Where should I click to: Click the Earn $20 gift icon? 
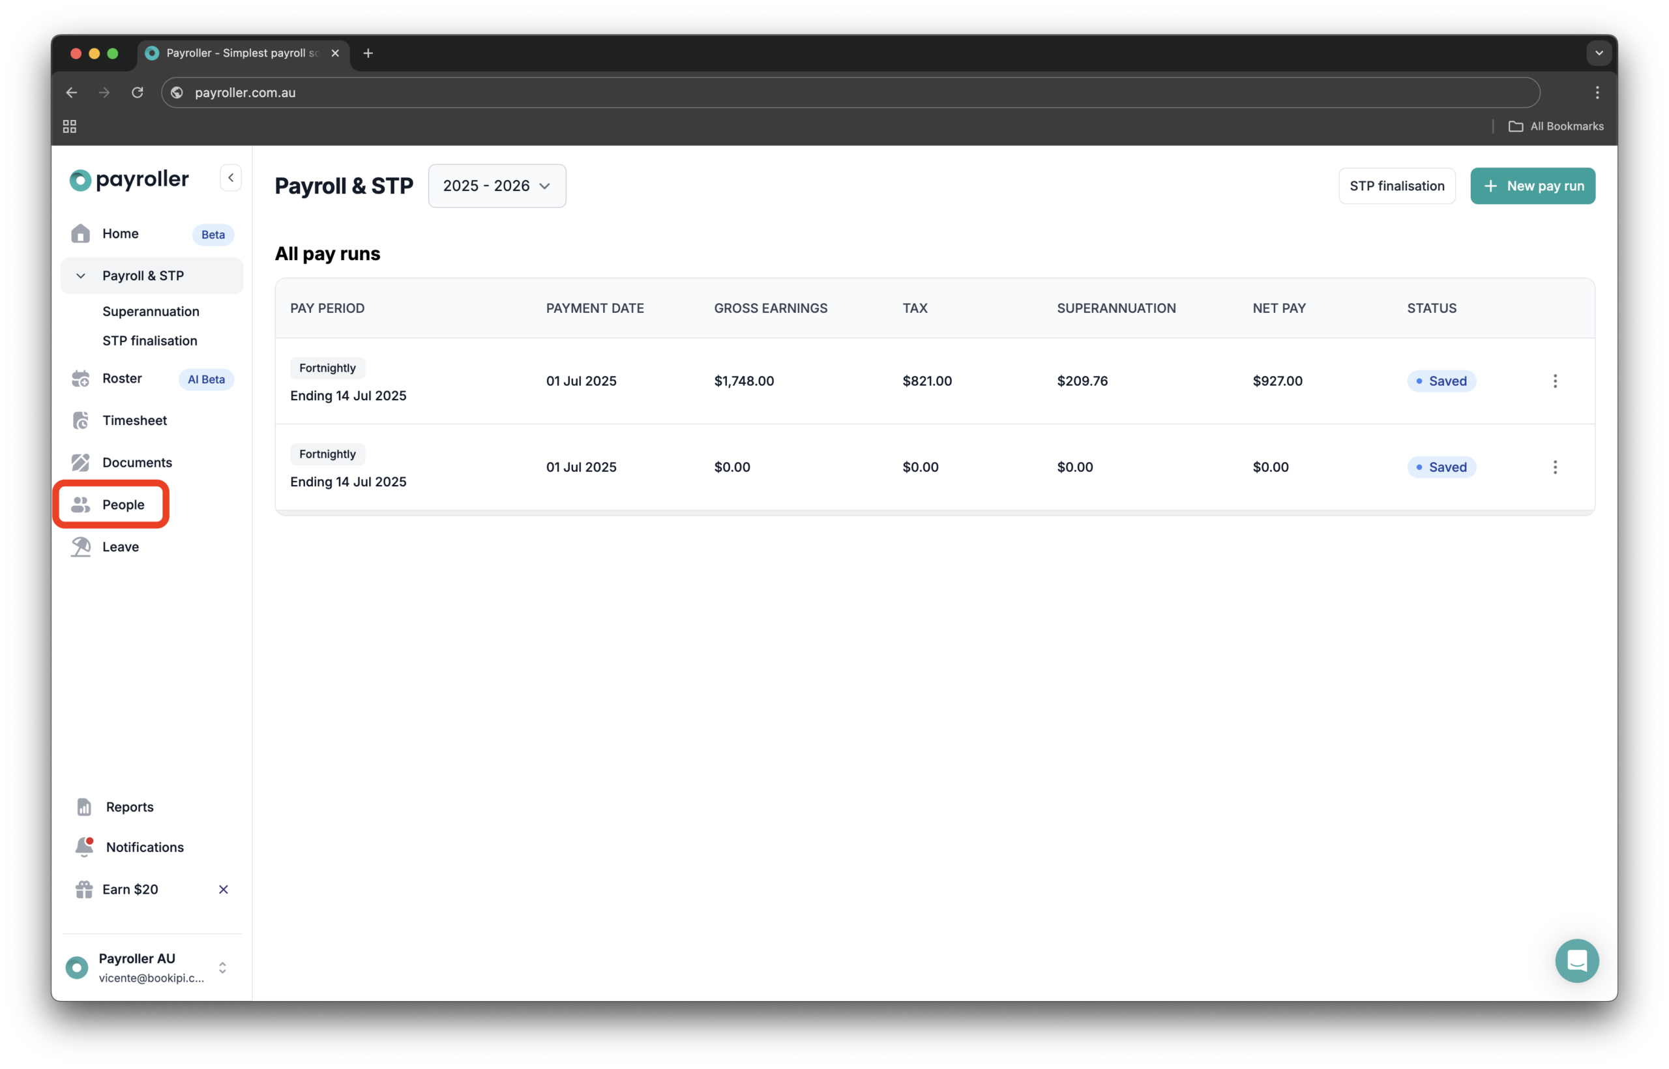(84, 889)
